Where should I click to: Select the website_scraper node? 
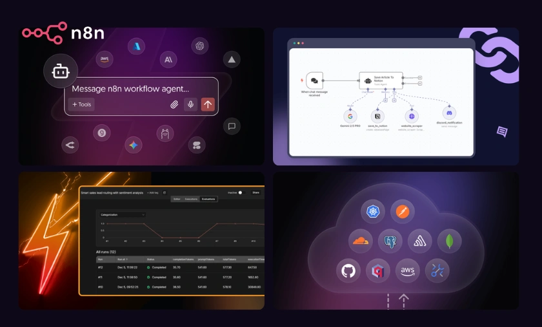pos(412,117)
